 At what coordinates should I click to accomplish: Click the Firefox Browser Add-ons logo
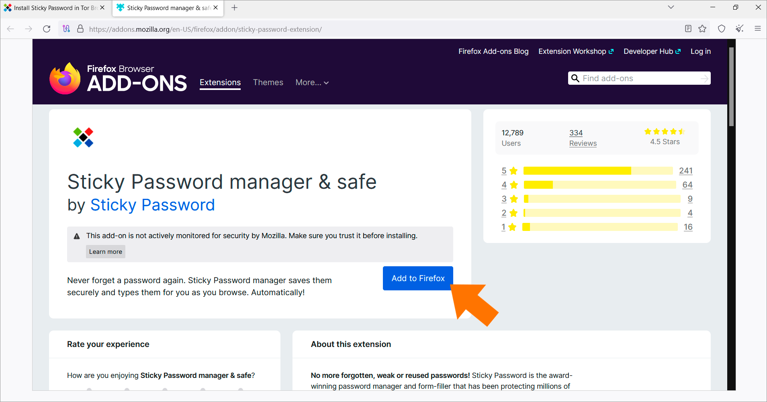[118, 79]
